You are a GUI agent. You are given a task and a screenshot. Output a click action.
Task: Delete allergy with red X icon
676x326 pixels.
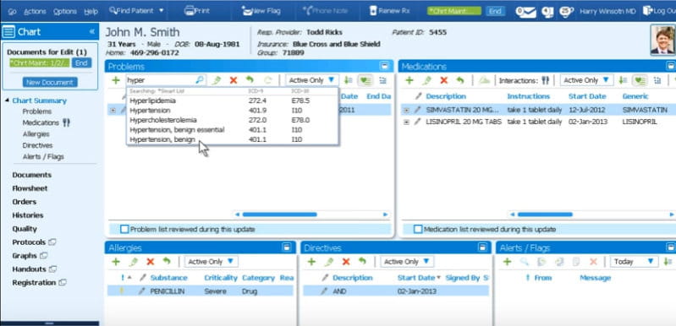[150, 262]
